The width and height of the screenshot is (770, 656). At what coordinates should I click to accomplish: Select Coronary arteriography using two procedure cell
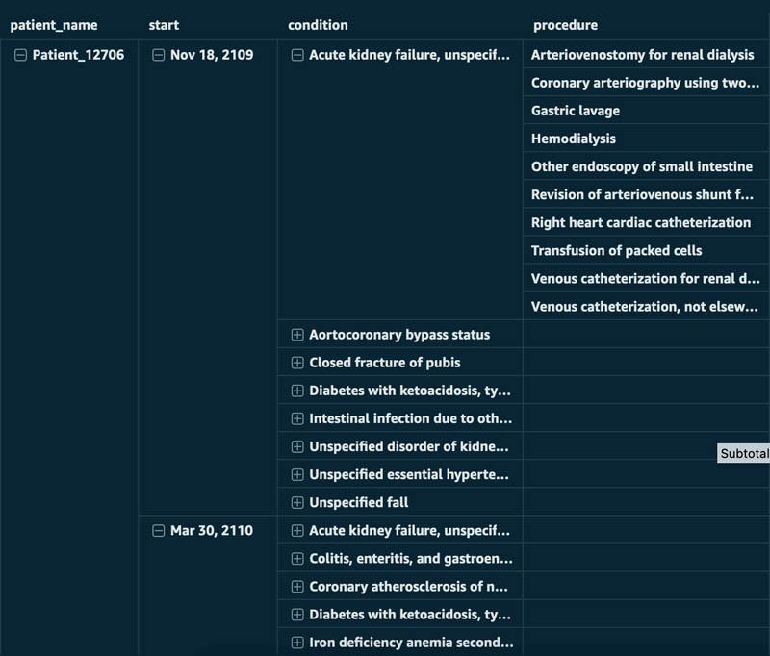coord(646,83)
